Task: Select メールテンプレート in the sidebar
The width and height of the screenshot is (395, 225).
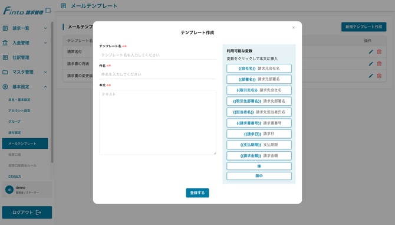Action: point(25,144)
